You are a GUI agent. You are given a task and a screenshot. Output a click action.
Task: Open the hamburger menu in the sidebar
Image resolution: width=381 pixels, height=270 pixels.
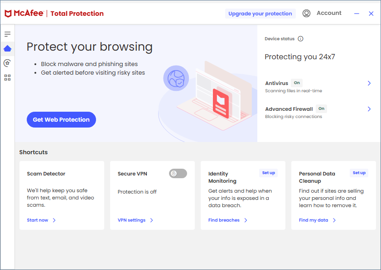point(8,34)
